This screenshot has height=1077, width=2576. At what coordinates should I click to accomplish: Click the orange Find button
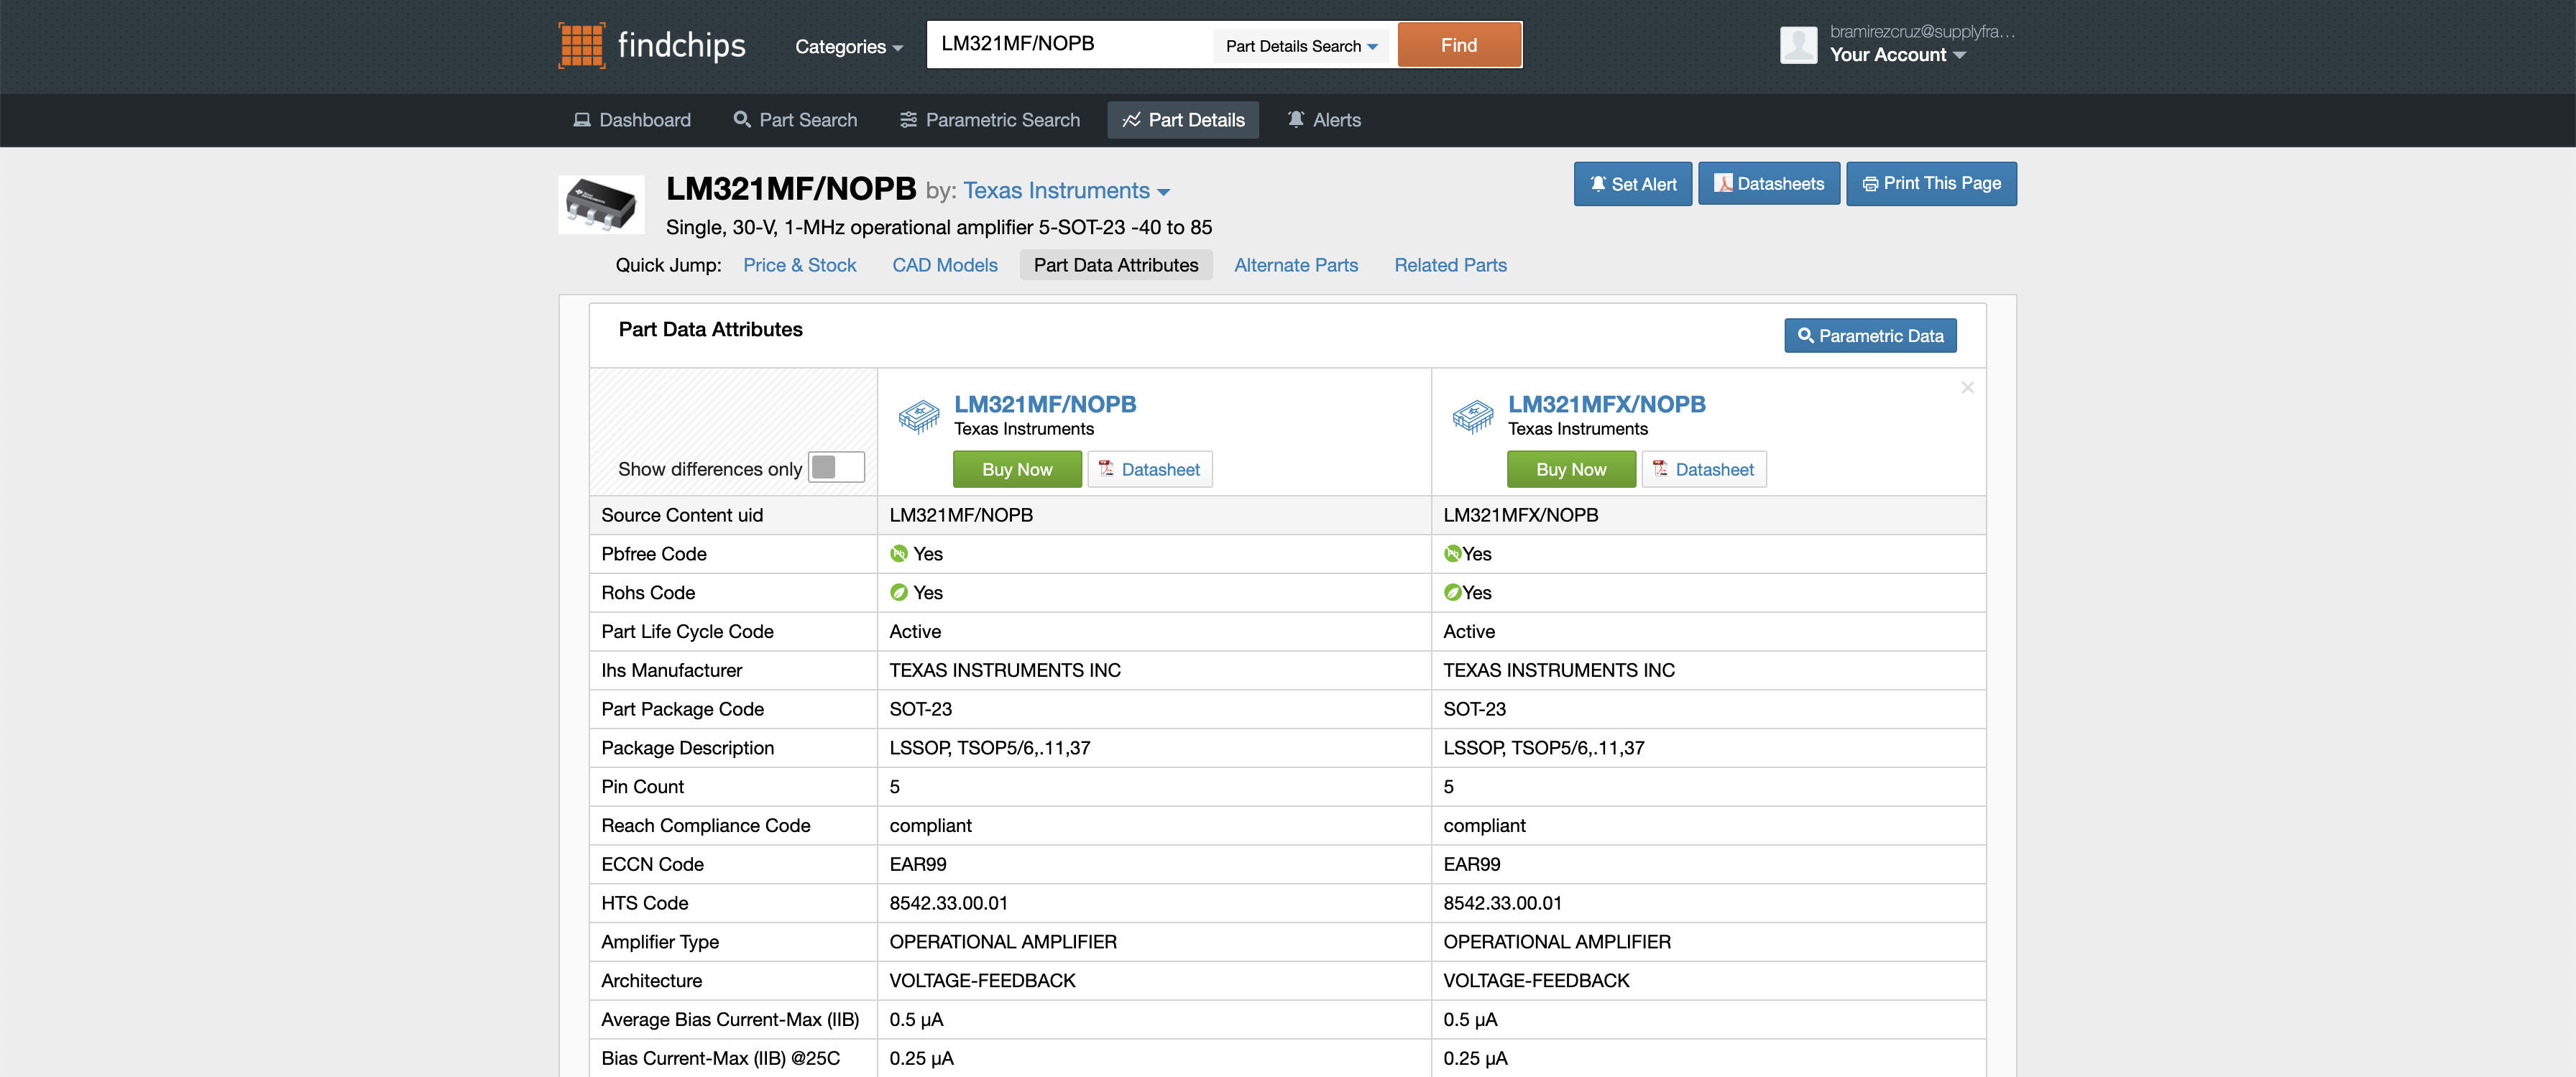1459,45
